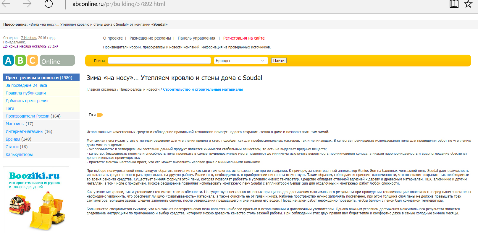
Task: Open Пресс-релизы и новости breadcrumb link
Action: (139, 89)
